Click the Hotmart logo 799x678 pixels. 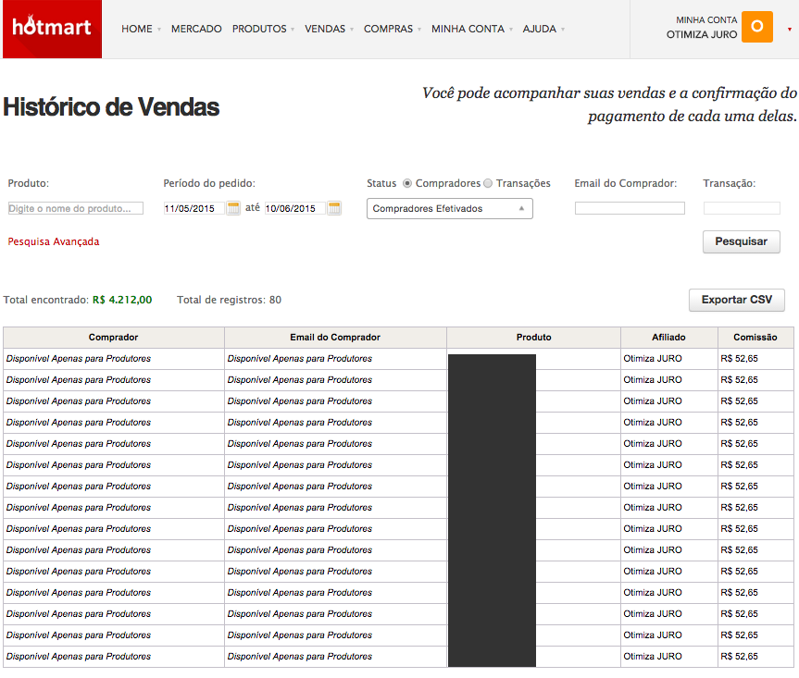tap(52, 29)
